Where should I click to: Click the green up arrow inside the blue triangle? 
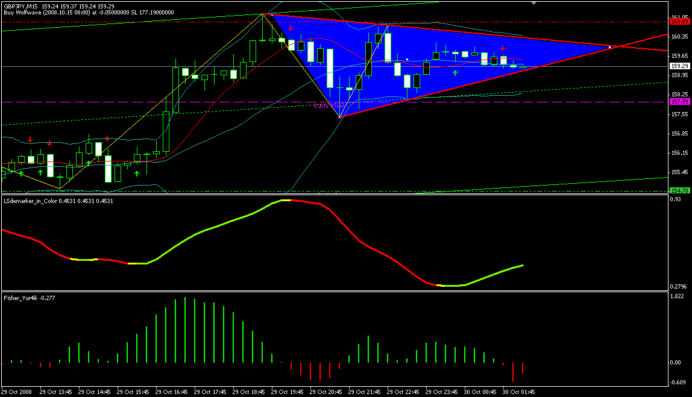tap(455, 73)
